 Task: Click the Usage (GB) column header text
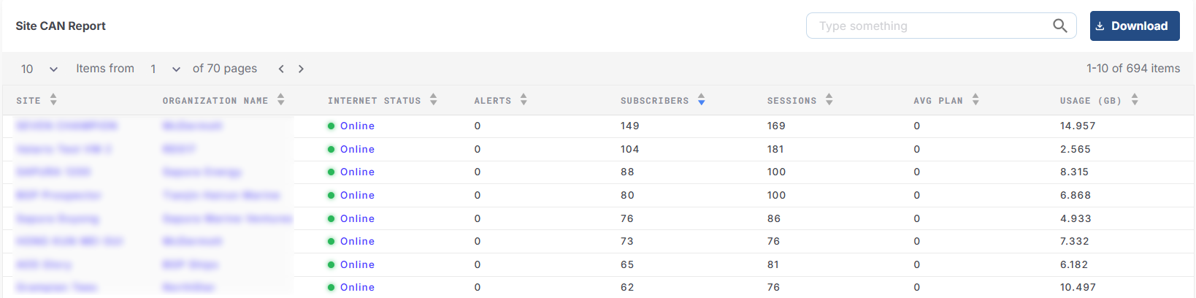pos(1090,101)
